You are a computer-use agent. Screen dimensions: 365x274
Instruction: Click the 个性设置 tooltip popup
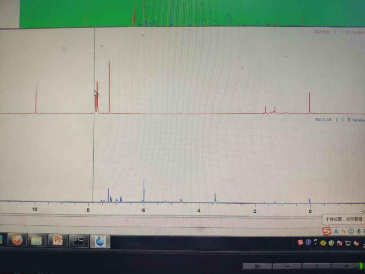click(344, 219)
